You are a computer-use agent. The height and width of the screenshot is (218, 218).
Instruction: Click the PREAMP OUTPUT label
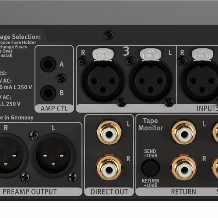coord(30,191)
